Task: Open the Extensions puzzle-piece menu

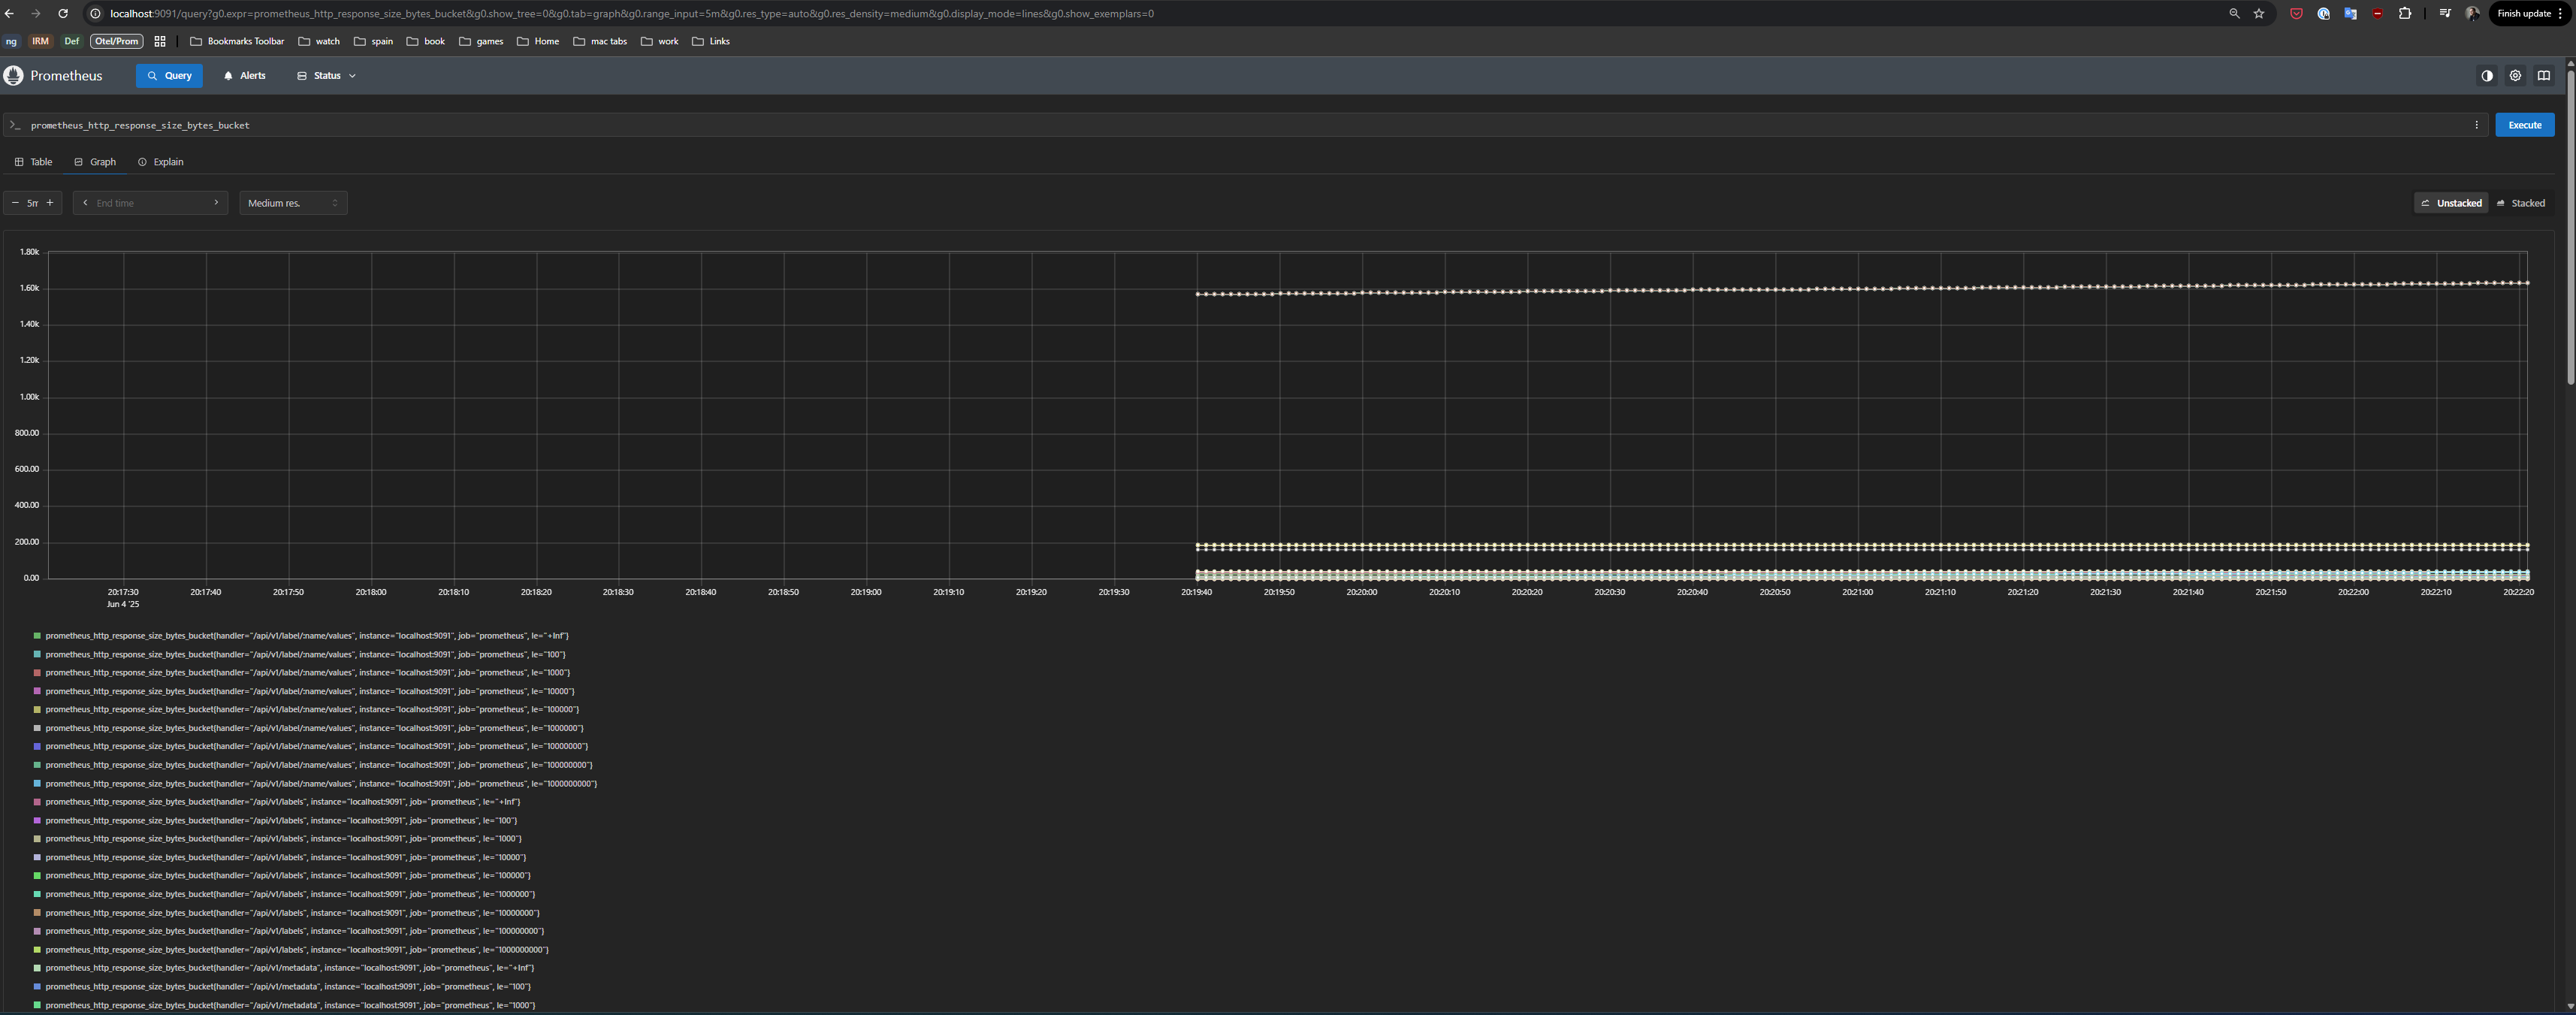Action: tap(2405, 14)
